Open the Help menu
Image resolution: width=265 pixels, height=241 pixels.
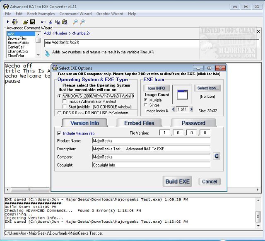132,14
